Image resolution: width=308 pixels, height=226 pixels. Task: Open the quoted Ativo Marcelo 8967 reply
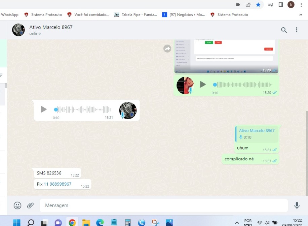coord(257,134)
